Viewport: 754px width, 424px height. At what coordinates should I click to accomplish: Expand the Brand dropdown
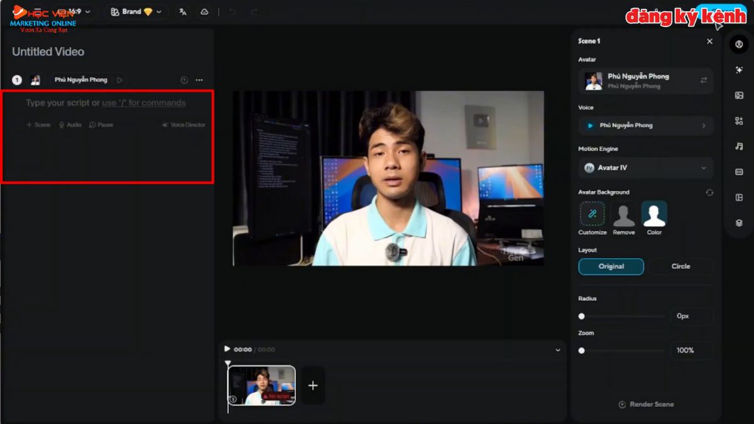[136, 11]
